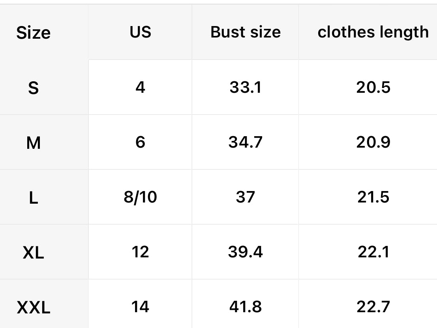Select the Bust size header cell
This screenshot has width=437, height=328.
point(245,32)
